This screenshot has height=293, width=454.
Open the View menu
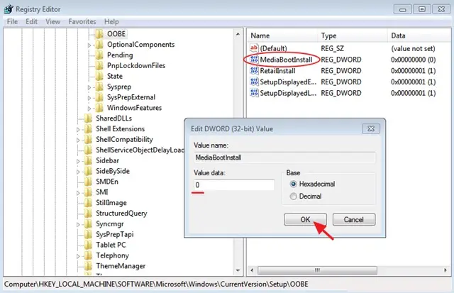click(53, 22)
